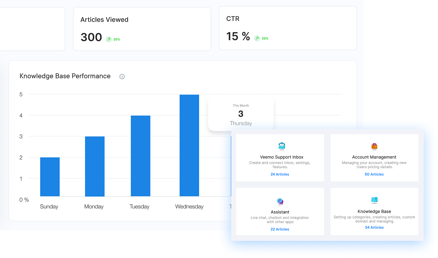
Task: Click the Account Management description text
Action: click(x=374, y=165)
